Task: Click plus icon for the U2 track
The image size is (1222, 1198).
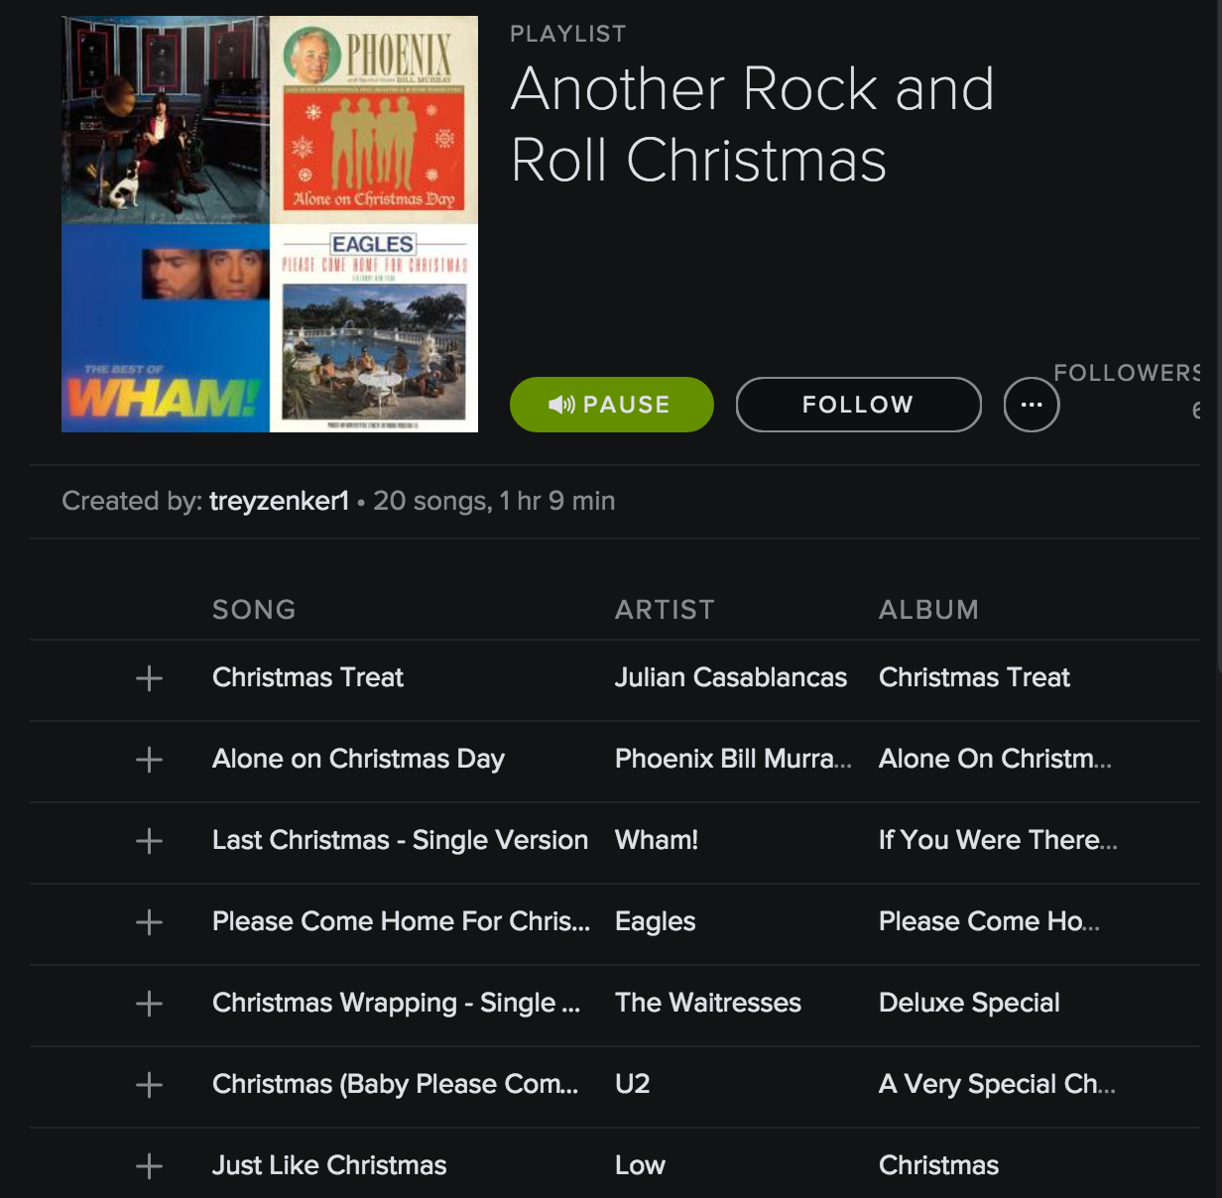Action: click(149, 1085)
